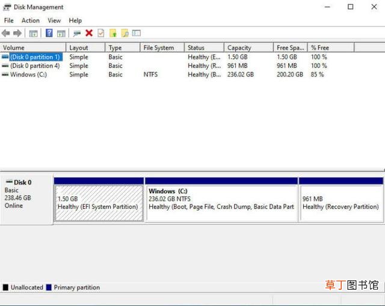Click the drive icon beside Windows (C:)

5,75
